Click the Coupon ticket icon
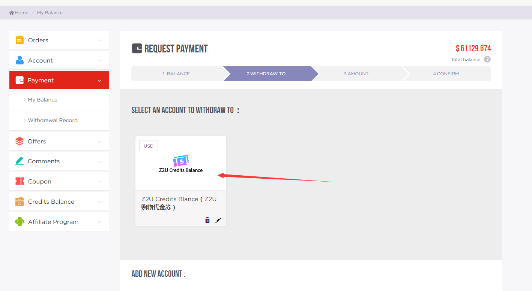 point(20,181)
